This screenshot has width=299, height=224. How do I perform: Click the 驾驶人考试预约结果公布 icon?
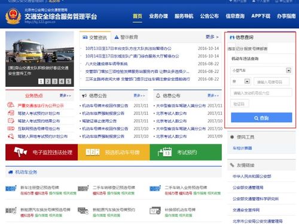tap(11, 120)
